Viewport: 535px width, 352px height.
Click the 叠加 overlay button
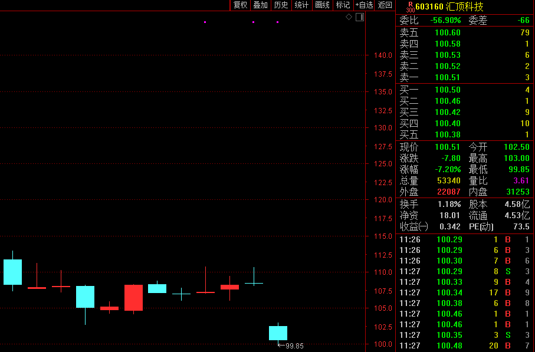click(x=260, y=5)
